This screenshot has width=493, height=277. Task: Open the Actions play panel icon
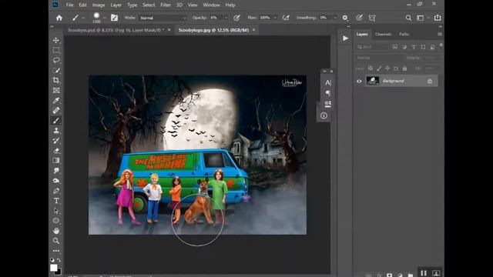point(346,38)
